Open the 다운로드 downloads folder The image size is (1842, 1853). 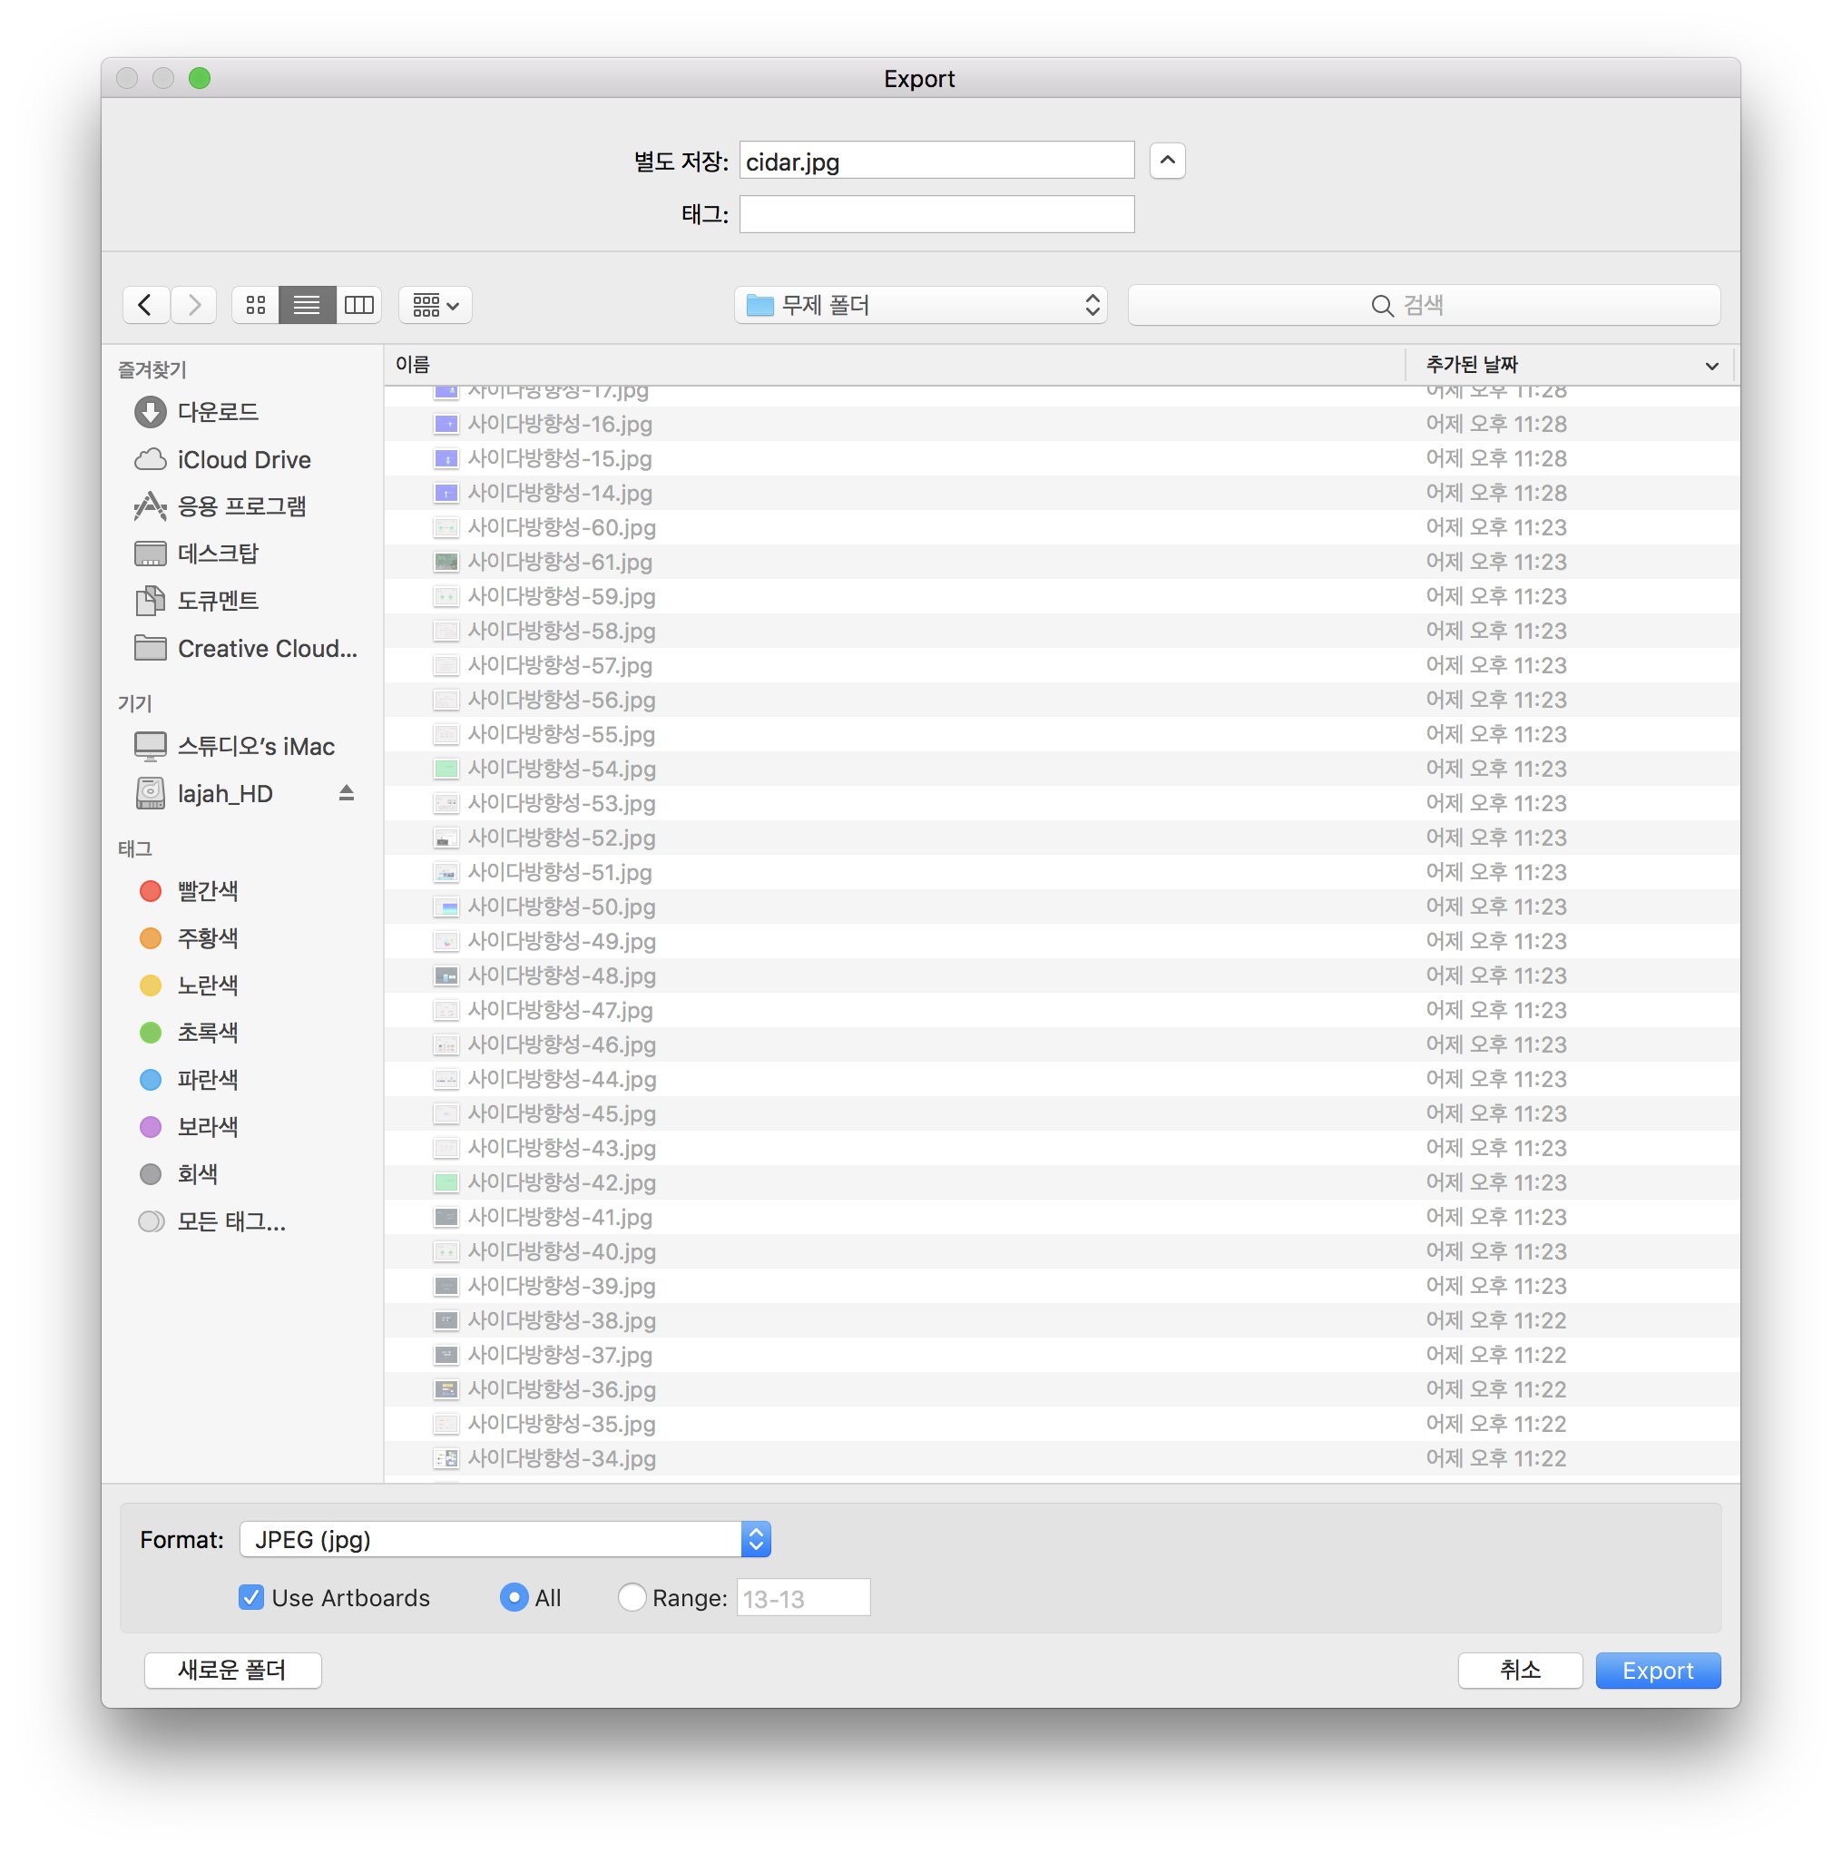(x=218, y=412)
